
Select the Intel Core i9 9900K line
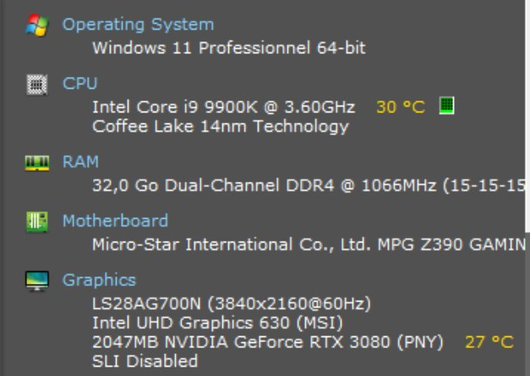coord(224,107)
